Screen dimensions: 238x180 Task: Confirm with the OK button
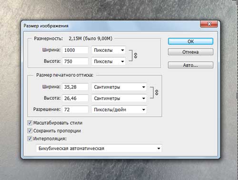tap(190, 41)
